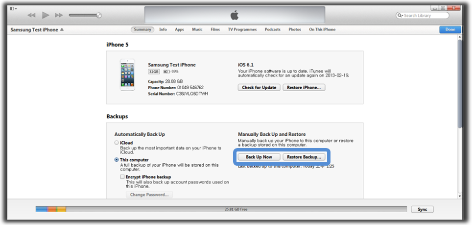Open the search magnifier dropdown
The image size is (472, 225).
coord(401,15)
